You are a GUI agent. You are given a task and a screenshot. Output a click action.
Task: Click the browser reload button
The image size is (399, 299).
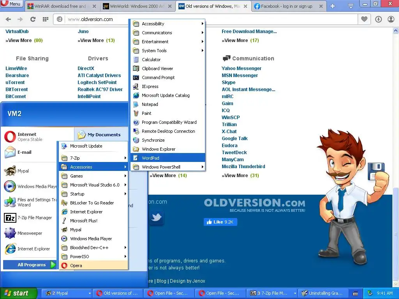33,19
